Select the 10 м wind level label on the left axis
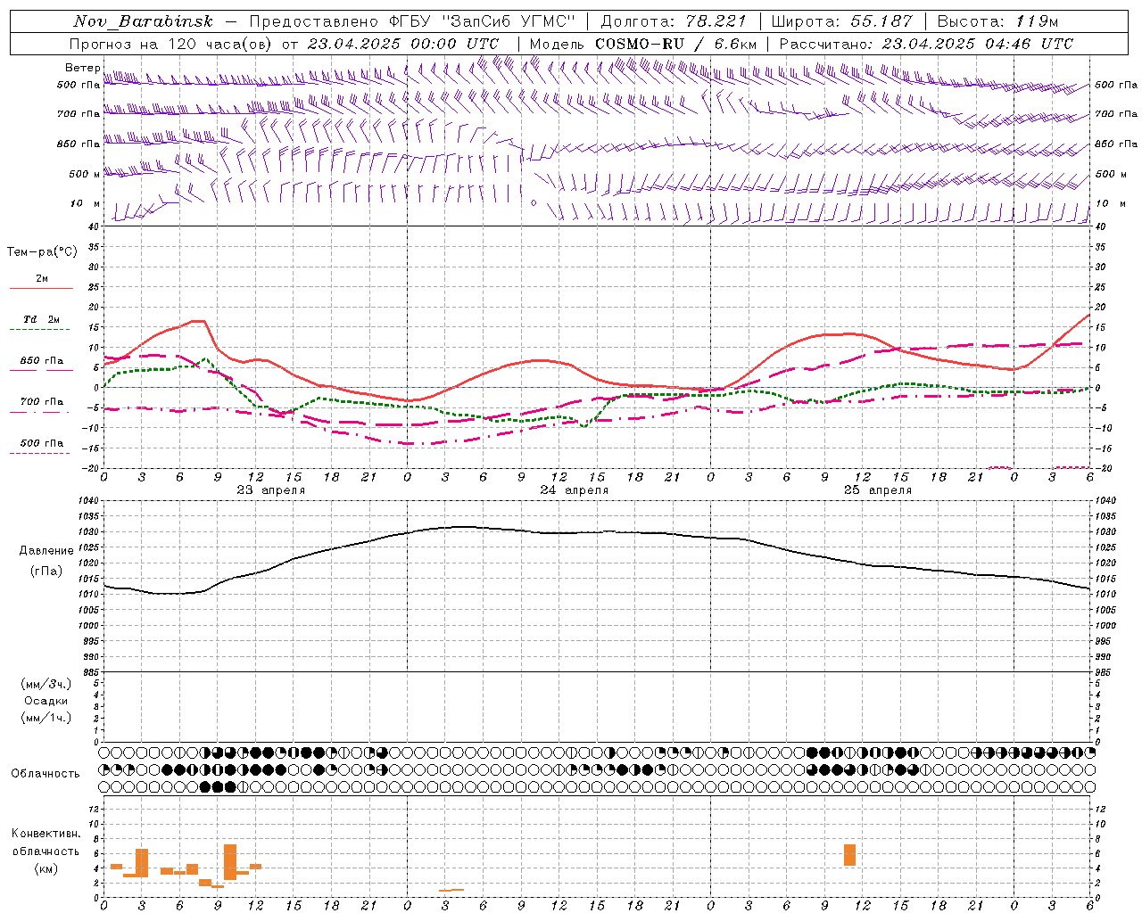 85,203
